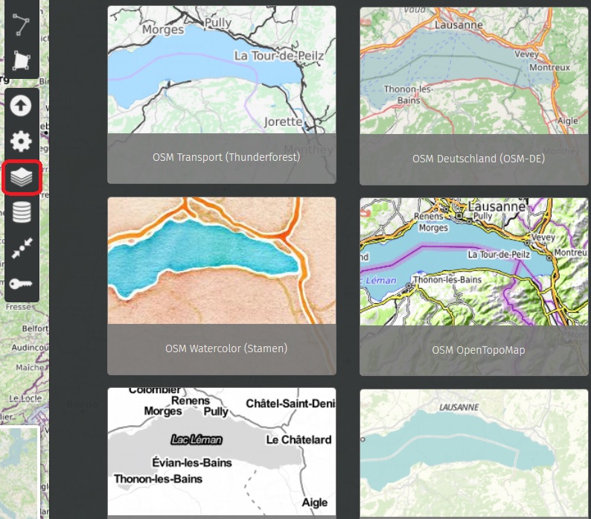Click the center map arrows icon
The height and width of the screenshot is (519, 591).
coord(22,248)
